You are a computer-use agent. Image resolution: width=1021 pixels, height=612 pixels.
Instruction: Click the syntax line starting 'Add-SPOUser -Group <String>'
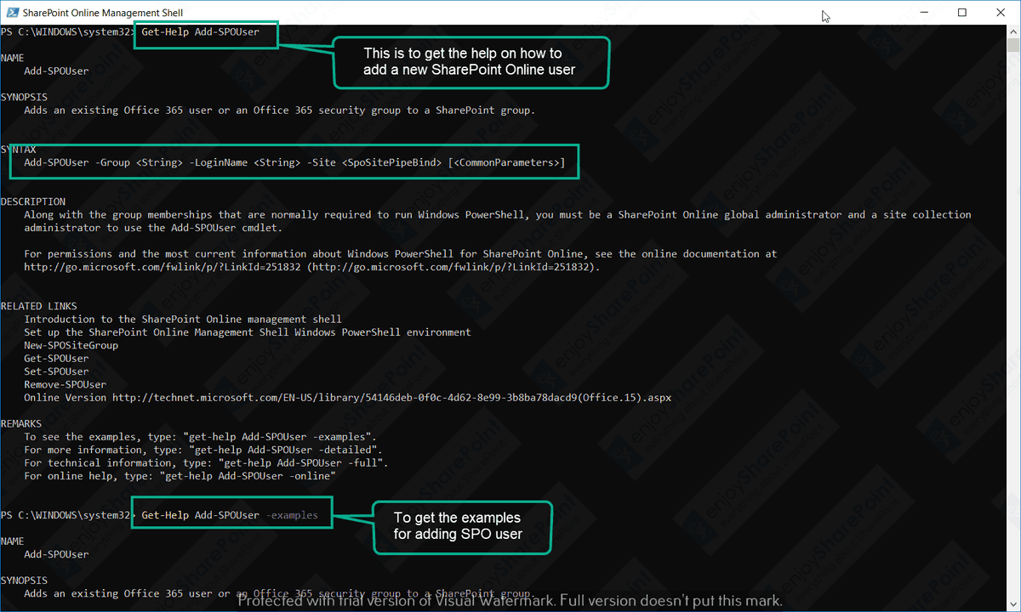click(294, 162)
